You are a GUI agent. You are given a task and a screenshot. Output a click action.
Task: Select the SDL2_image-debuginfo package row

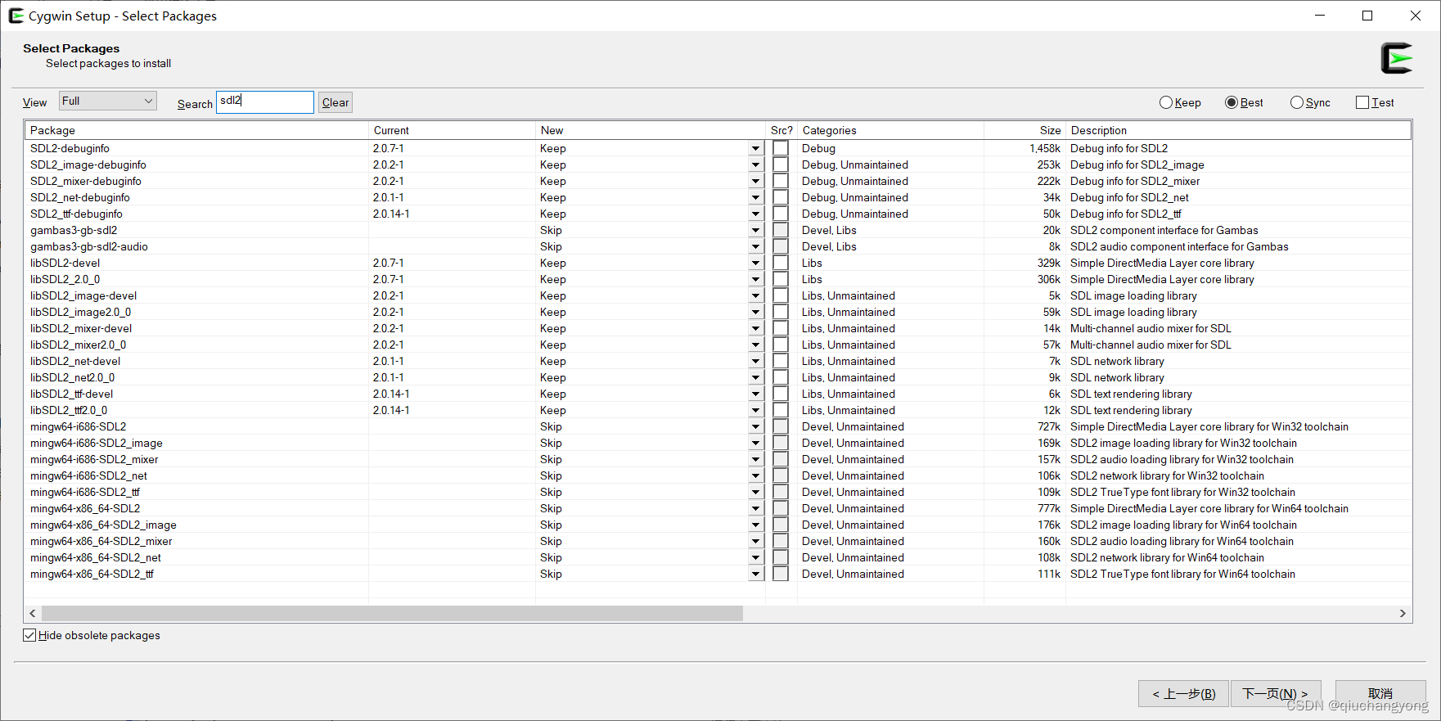coord(717,164)
